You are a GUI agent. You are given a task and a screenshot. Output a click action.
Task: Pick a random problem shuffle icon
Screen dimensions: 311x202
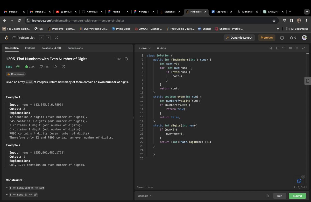coord(56,38)
